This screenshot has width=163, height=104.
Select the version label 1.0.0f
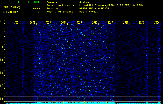pyautogui.click(x=36, y=2)
